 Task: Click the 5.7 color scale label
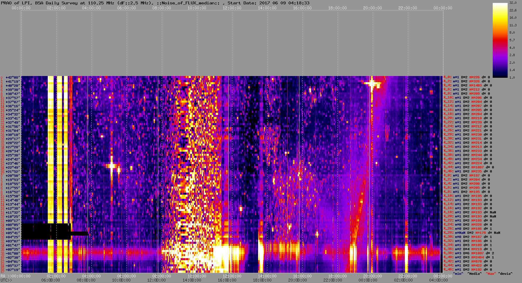coord(512,40)
